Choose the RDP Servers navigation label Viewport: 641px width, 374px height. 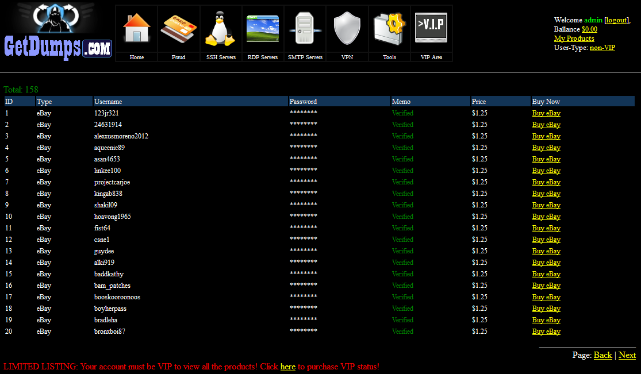pyautogui.click(x=263, y=57)
